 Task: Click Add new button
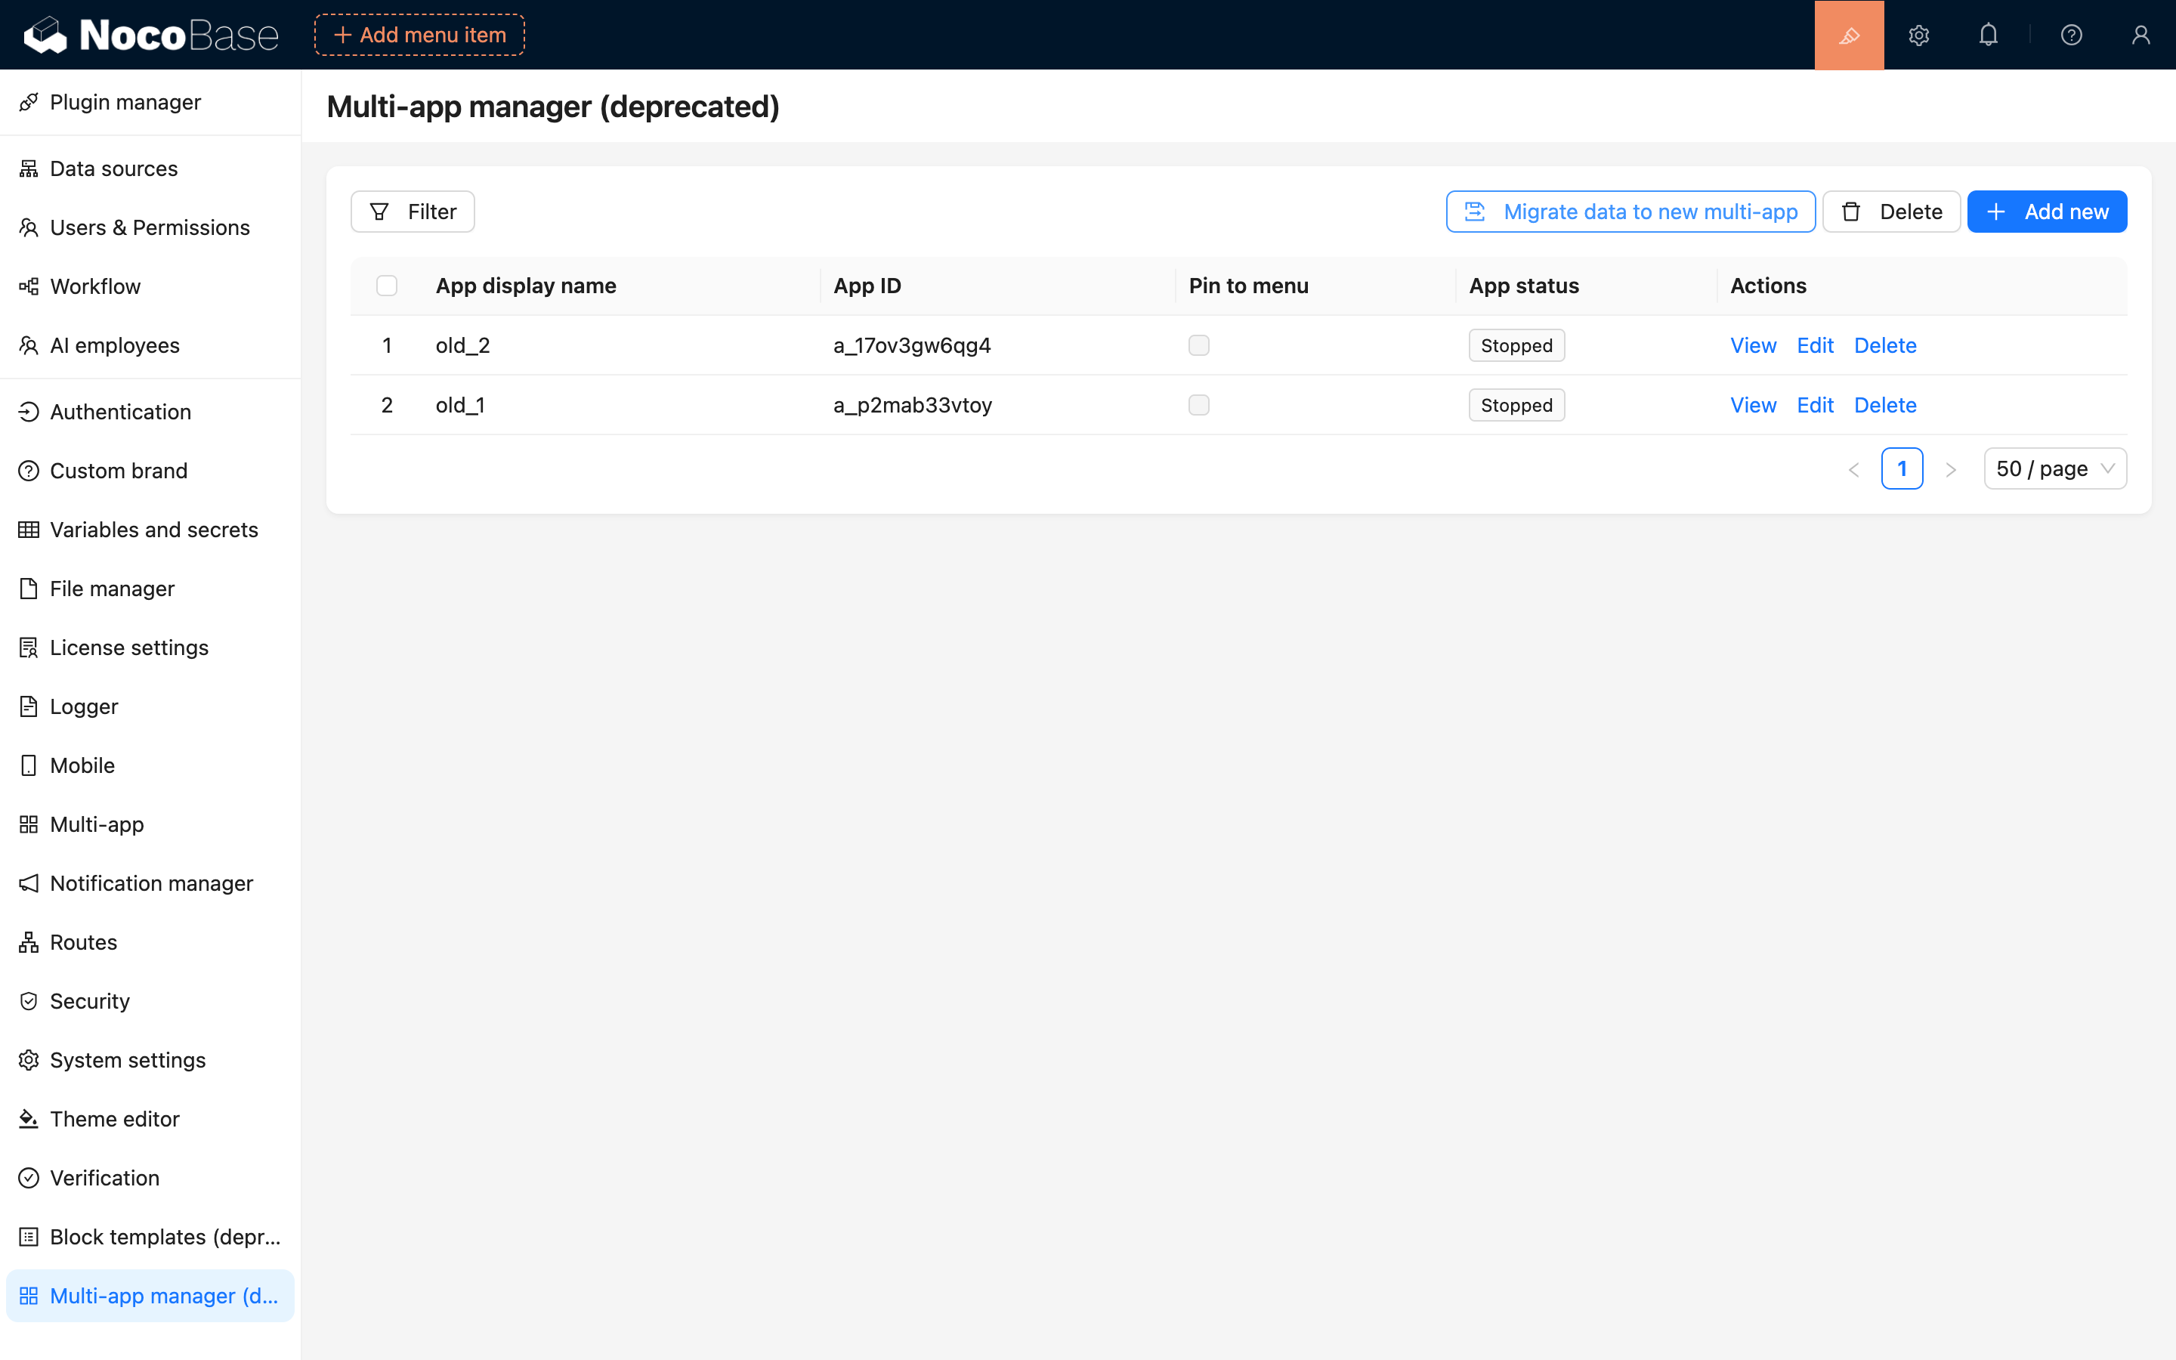[2047, 212]
